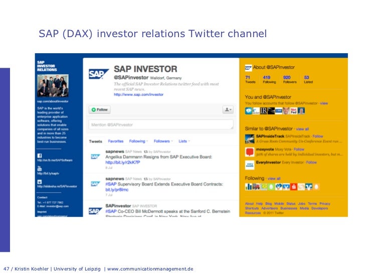Open the Help footer link
Image resolution: width=365 pixels, height=274 pixels.
click(x=259, y=204)
